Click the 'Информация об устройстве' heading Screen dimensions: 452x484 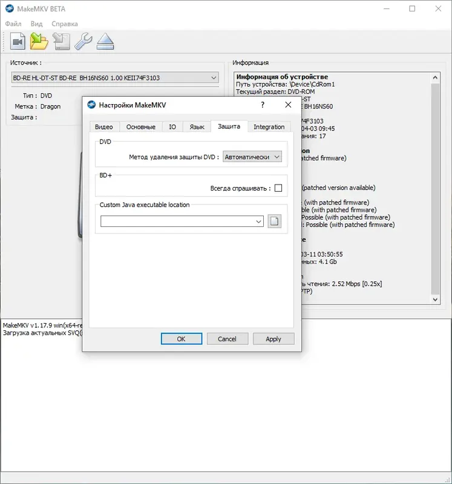click(x=282, y=77)
